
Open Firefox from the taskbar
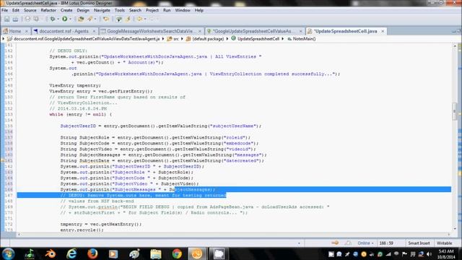[92, 253]
